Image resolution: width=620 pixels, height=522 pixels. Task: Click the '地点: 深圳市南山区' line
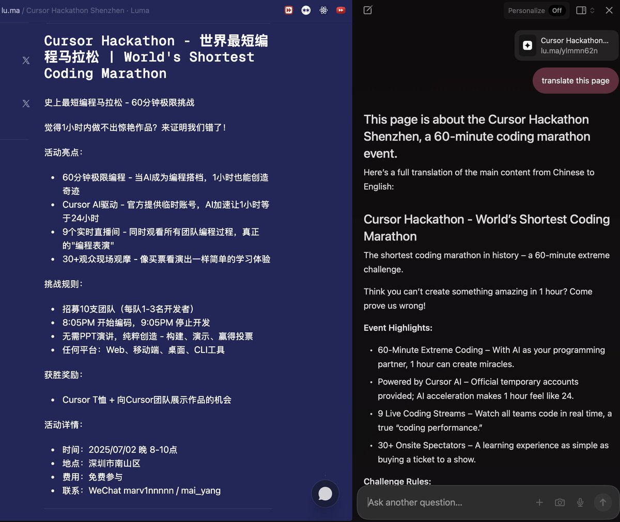pos(101,464)
